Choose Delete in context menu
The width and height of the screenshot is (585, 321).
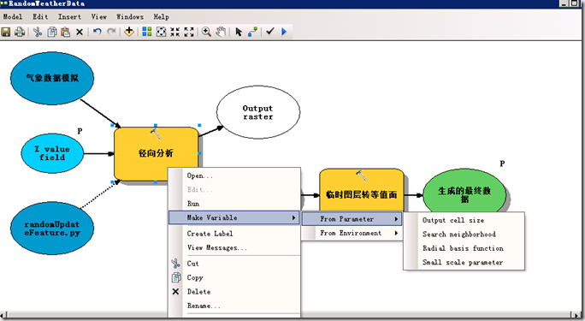pyautogui.click(x=234, y=292)
